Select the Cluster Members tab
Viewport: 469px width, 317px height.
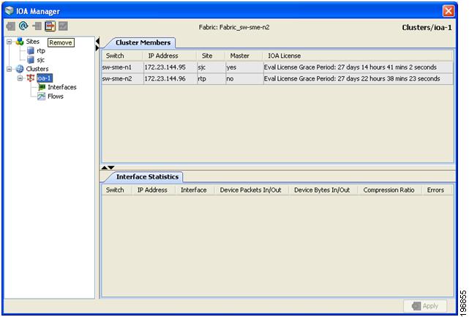143,42
